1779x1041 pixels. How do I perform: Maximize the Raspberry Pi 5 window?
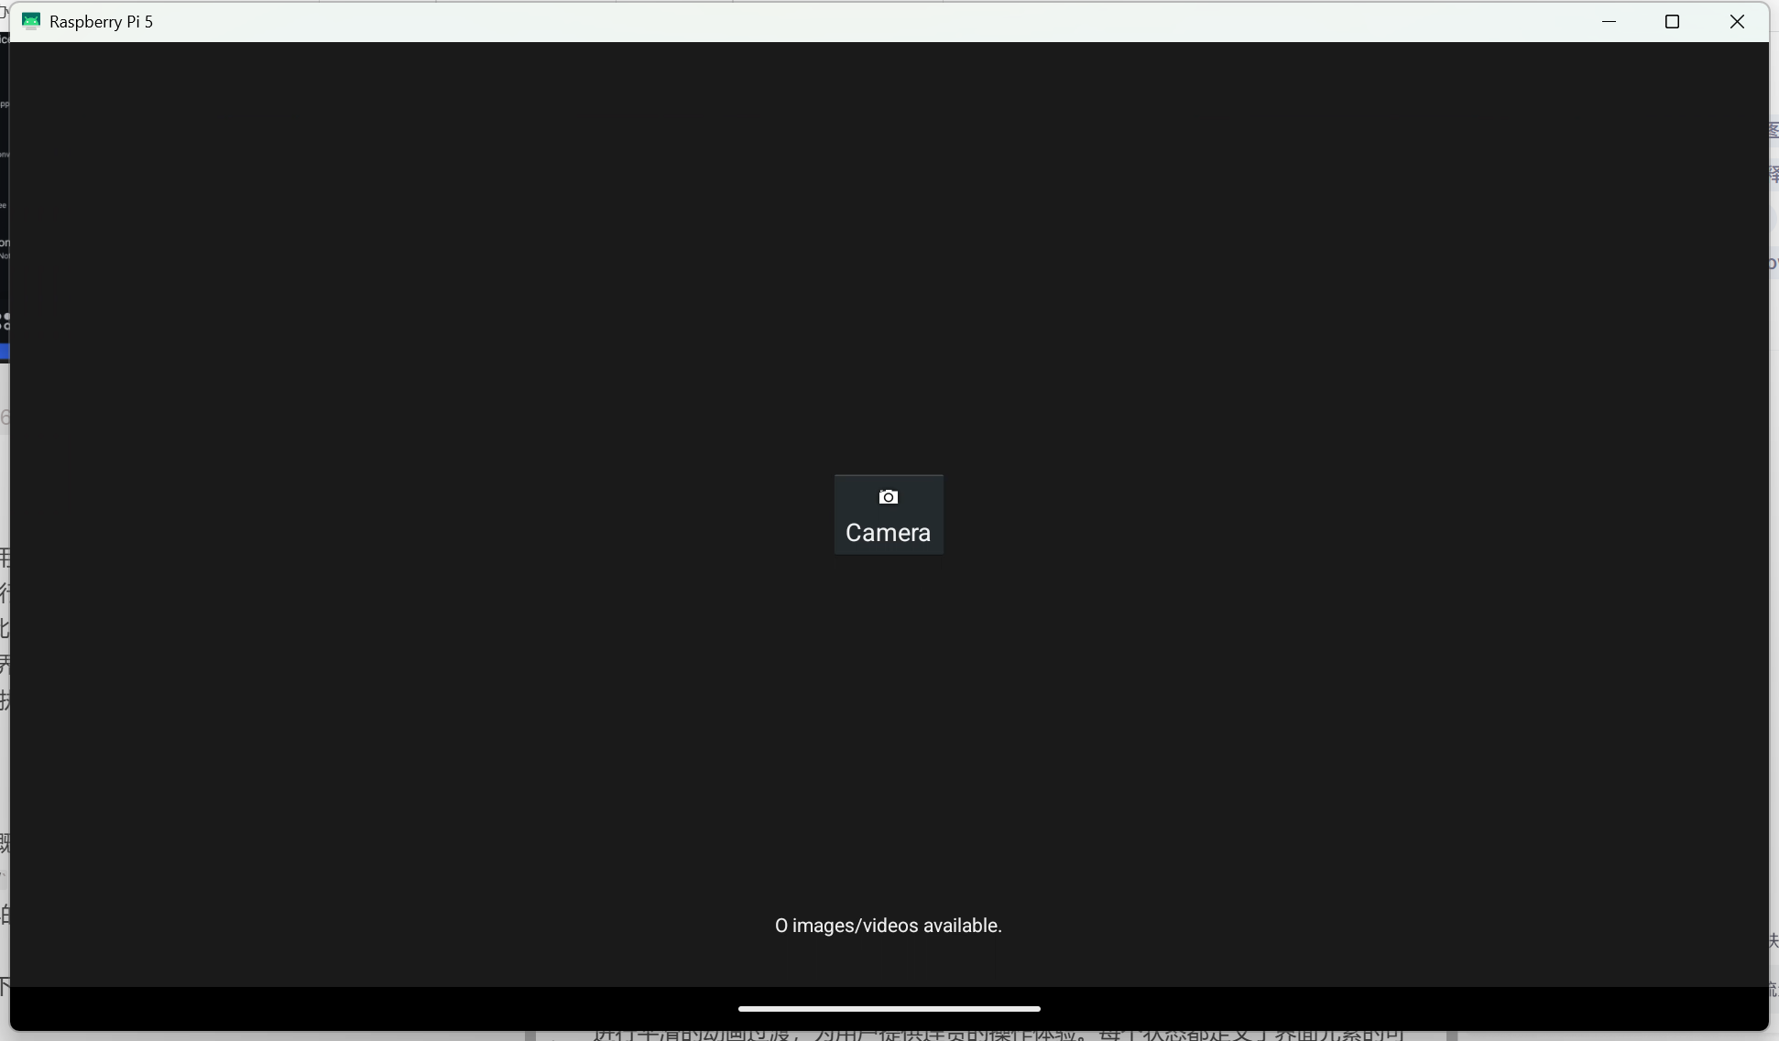1672,21
